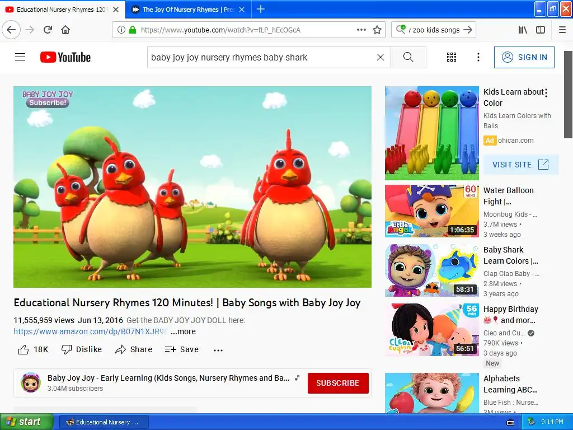Open the Firefox hamburger menu
Image resolution: width=573 pixels, height=430 pixels.
point(562,30)
